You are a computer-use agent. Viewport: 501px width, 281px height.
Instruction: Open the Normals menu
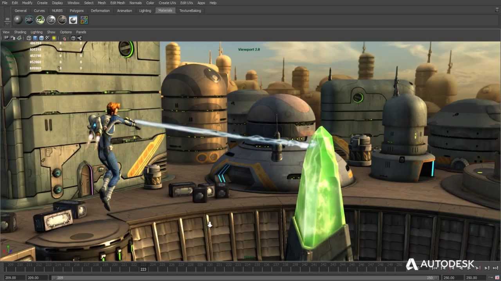(135, 3)
